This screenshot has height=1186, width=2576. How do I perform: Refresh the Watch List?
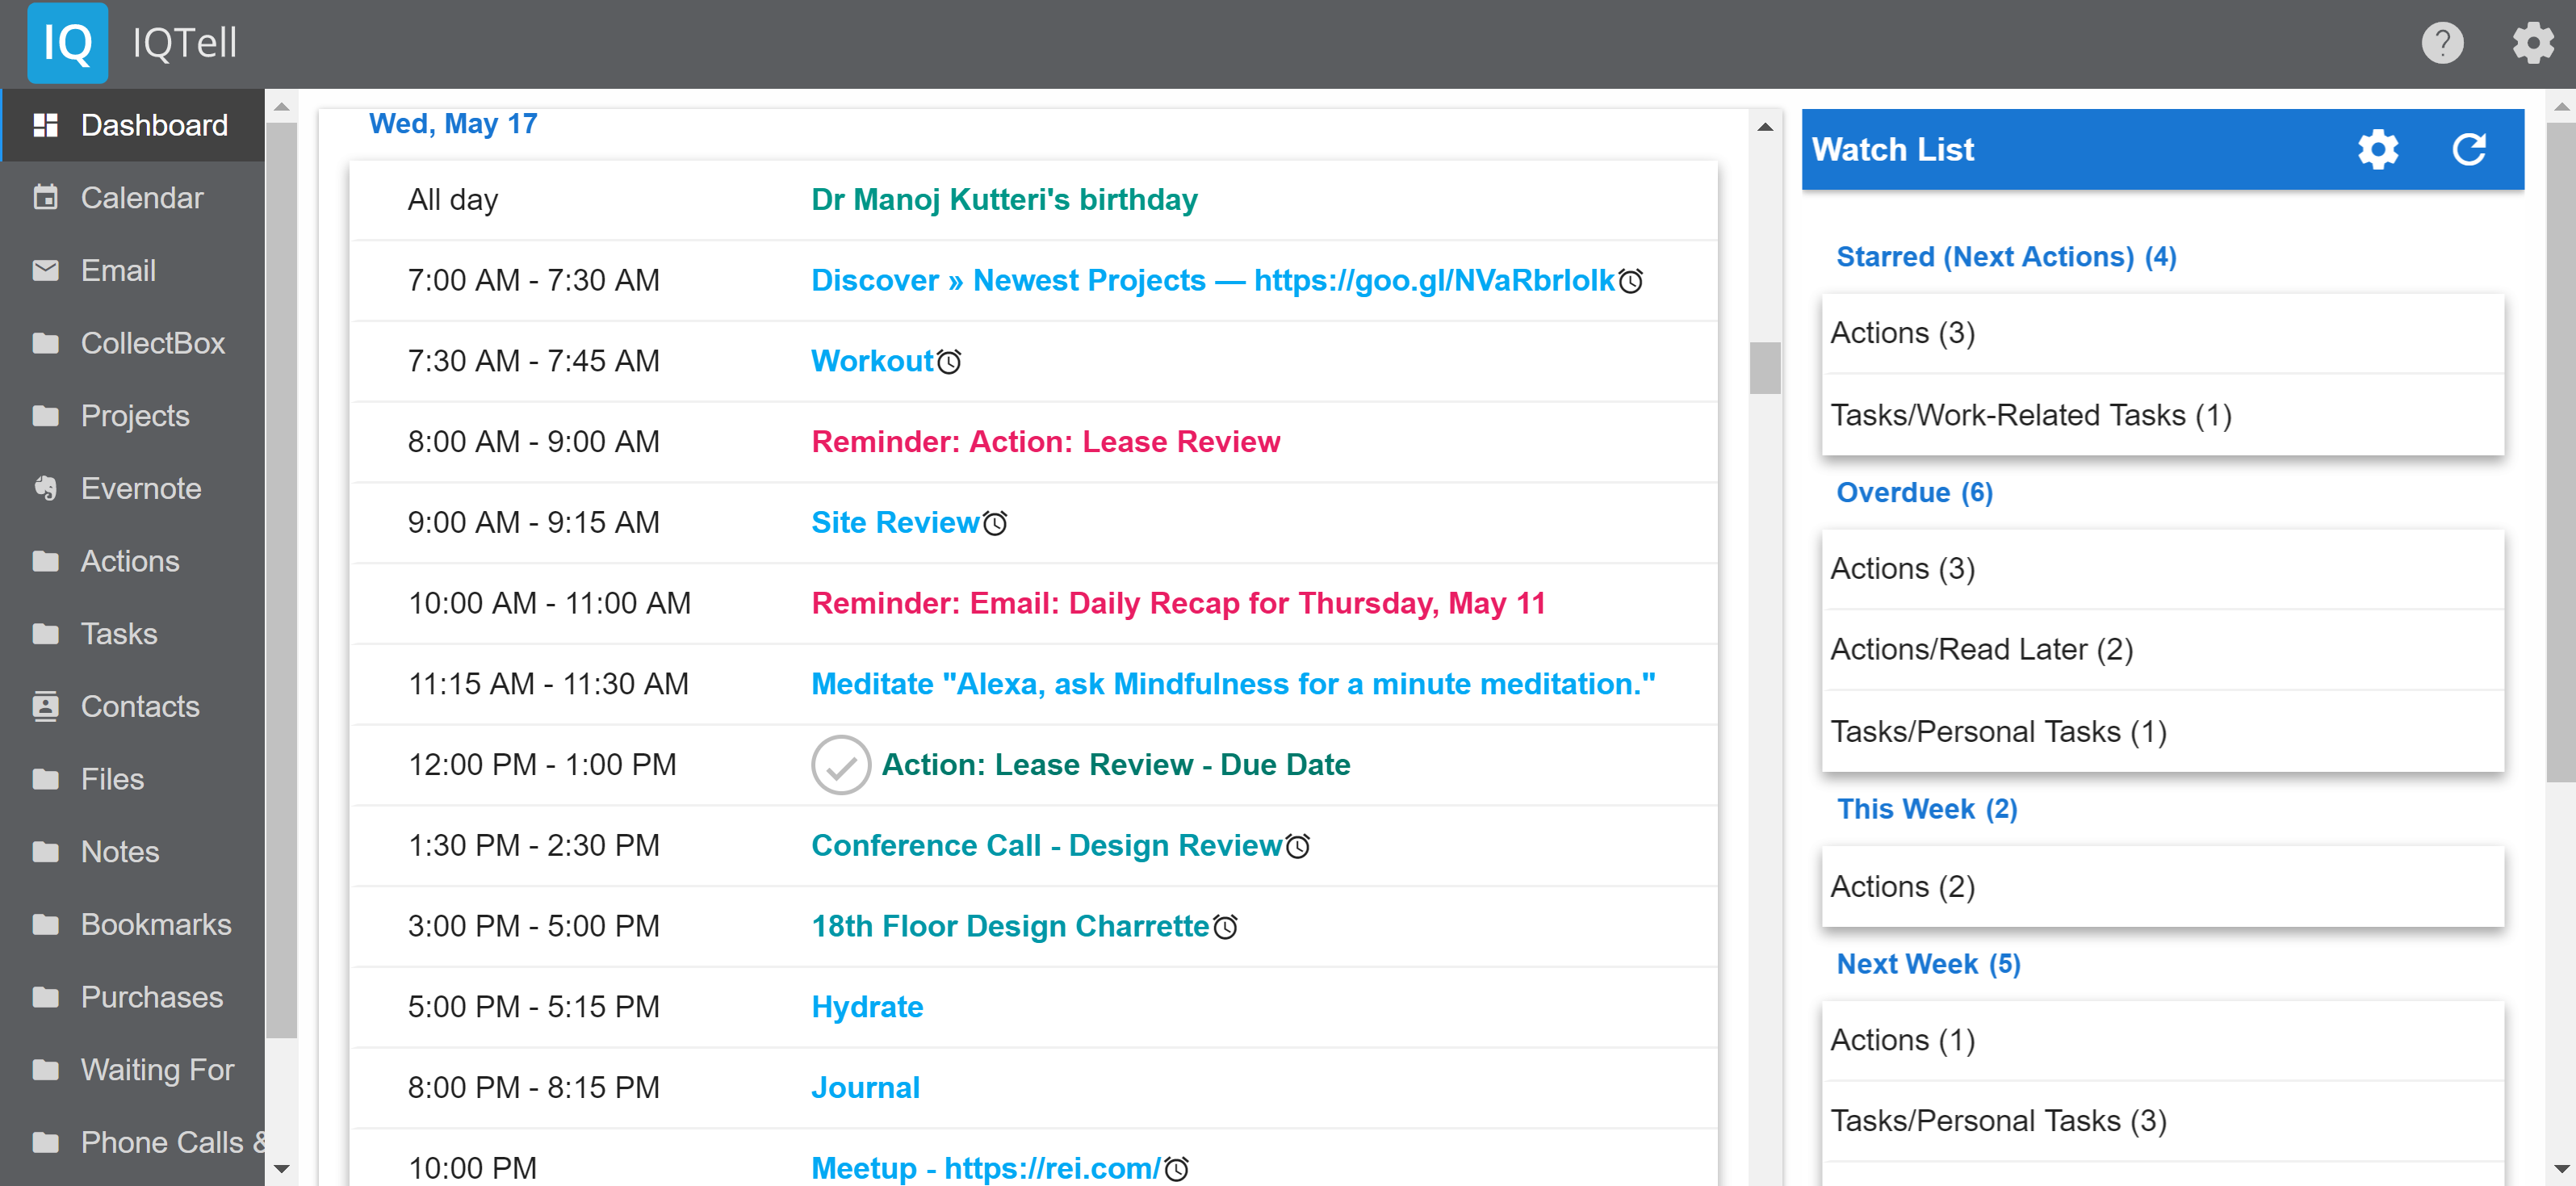(x=2468, y=150)
